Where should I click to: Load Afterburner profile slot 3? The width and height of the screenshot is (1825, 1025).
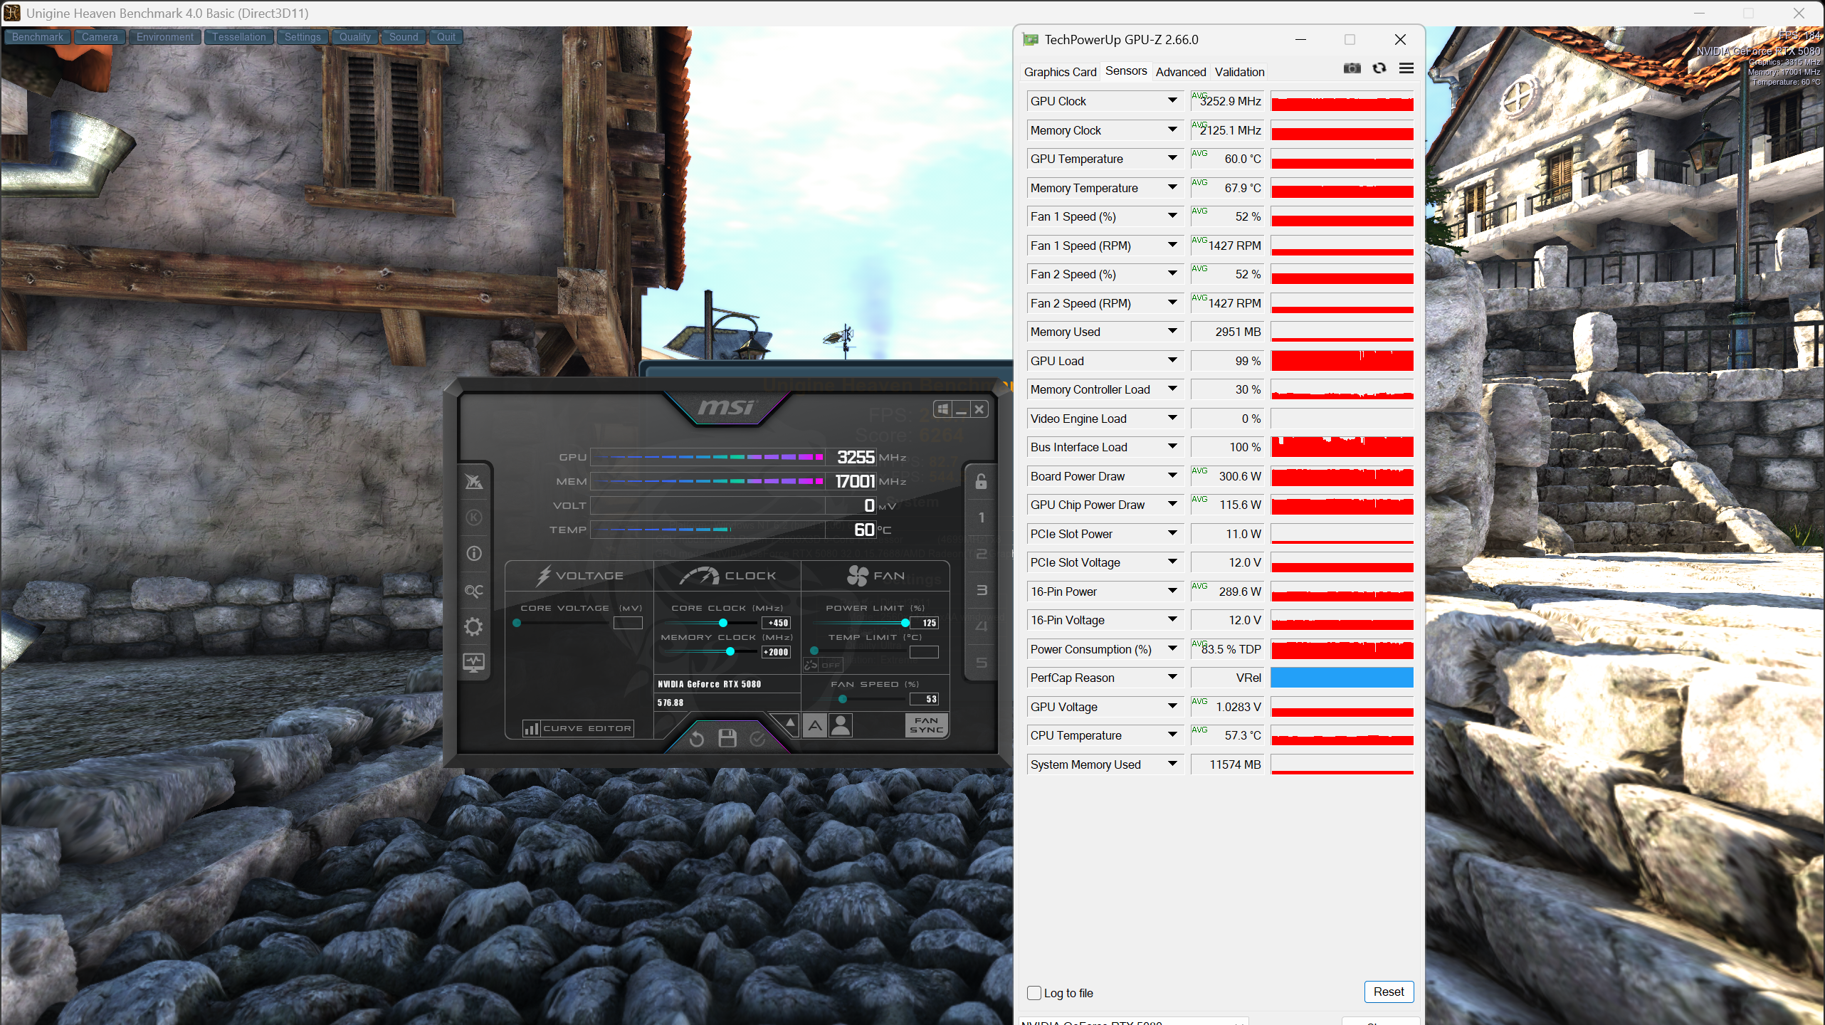[x=982, y=590]
